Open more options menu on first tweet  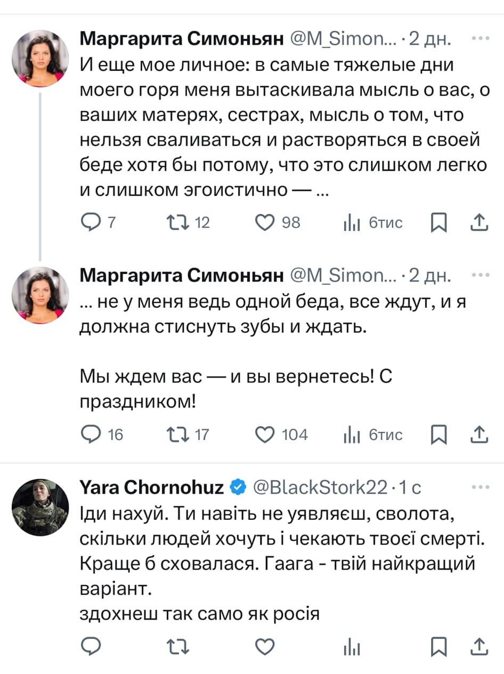(480, 38)
